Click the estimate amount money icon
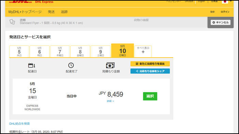 click(110, 65)
